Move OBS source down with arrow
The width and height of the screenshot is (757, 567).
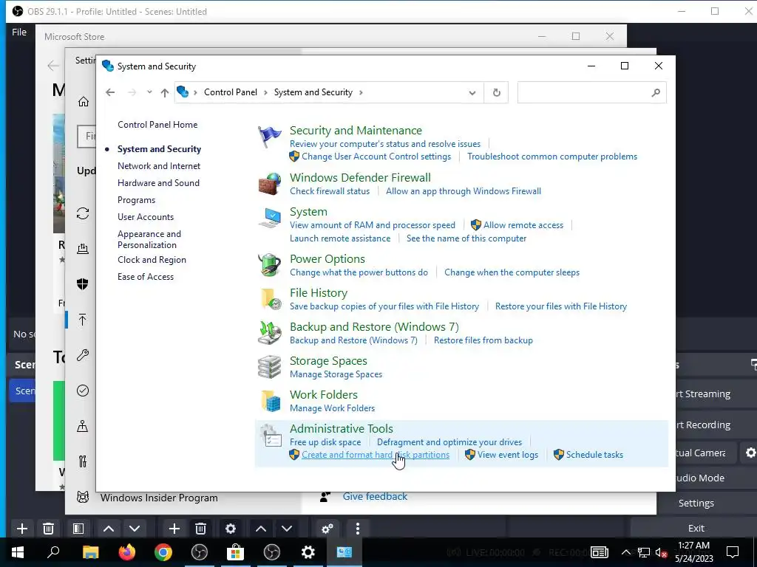tap(287, 529)
